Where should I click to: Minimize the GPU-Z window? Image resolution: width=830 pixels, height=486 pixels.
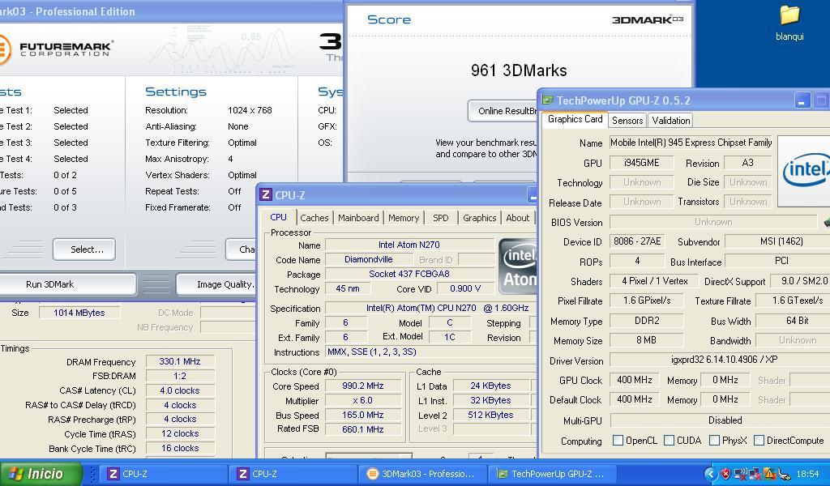click(x=802, y=100)
